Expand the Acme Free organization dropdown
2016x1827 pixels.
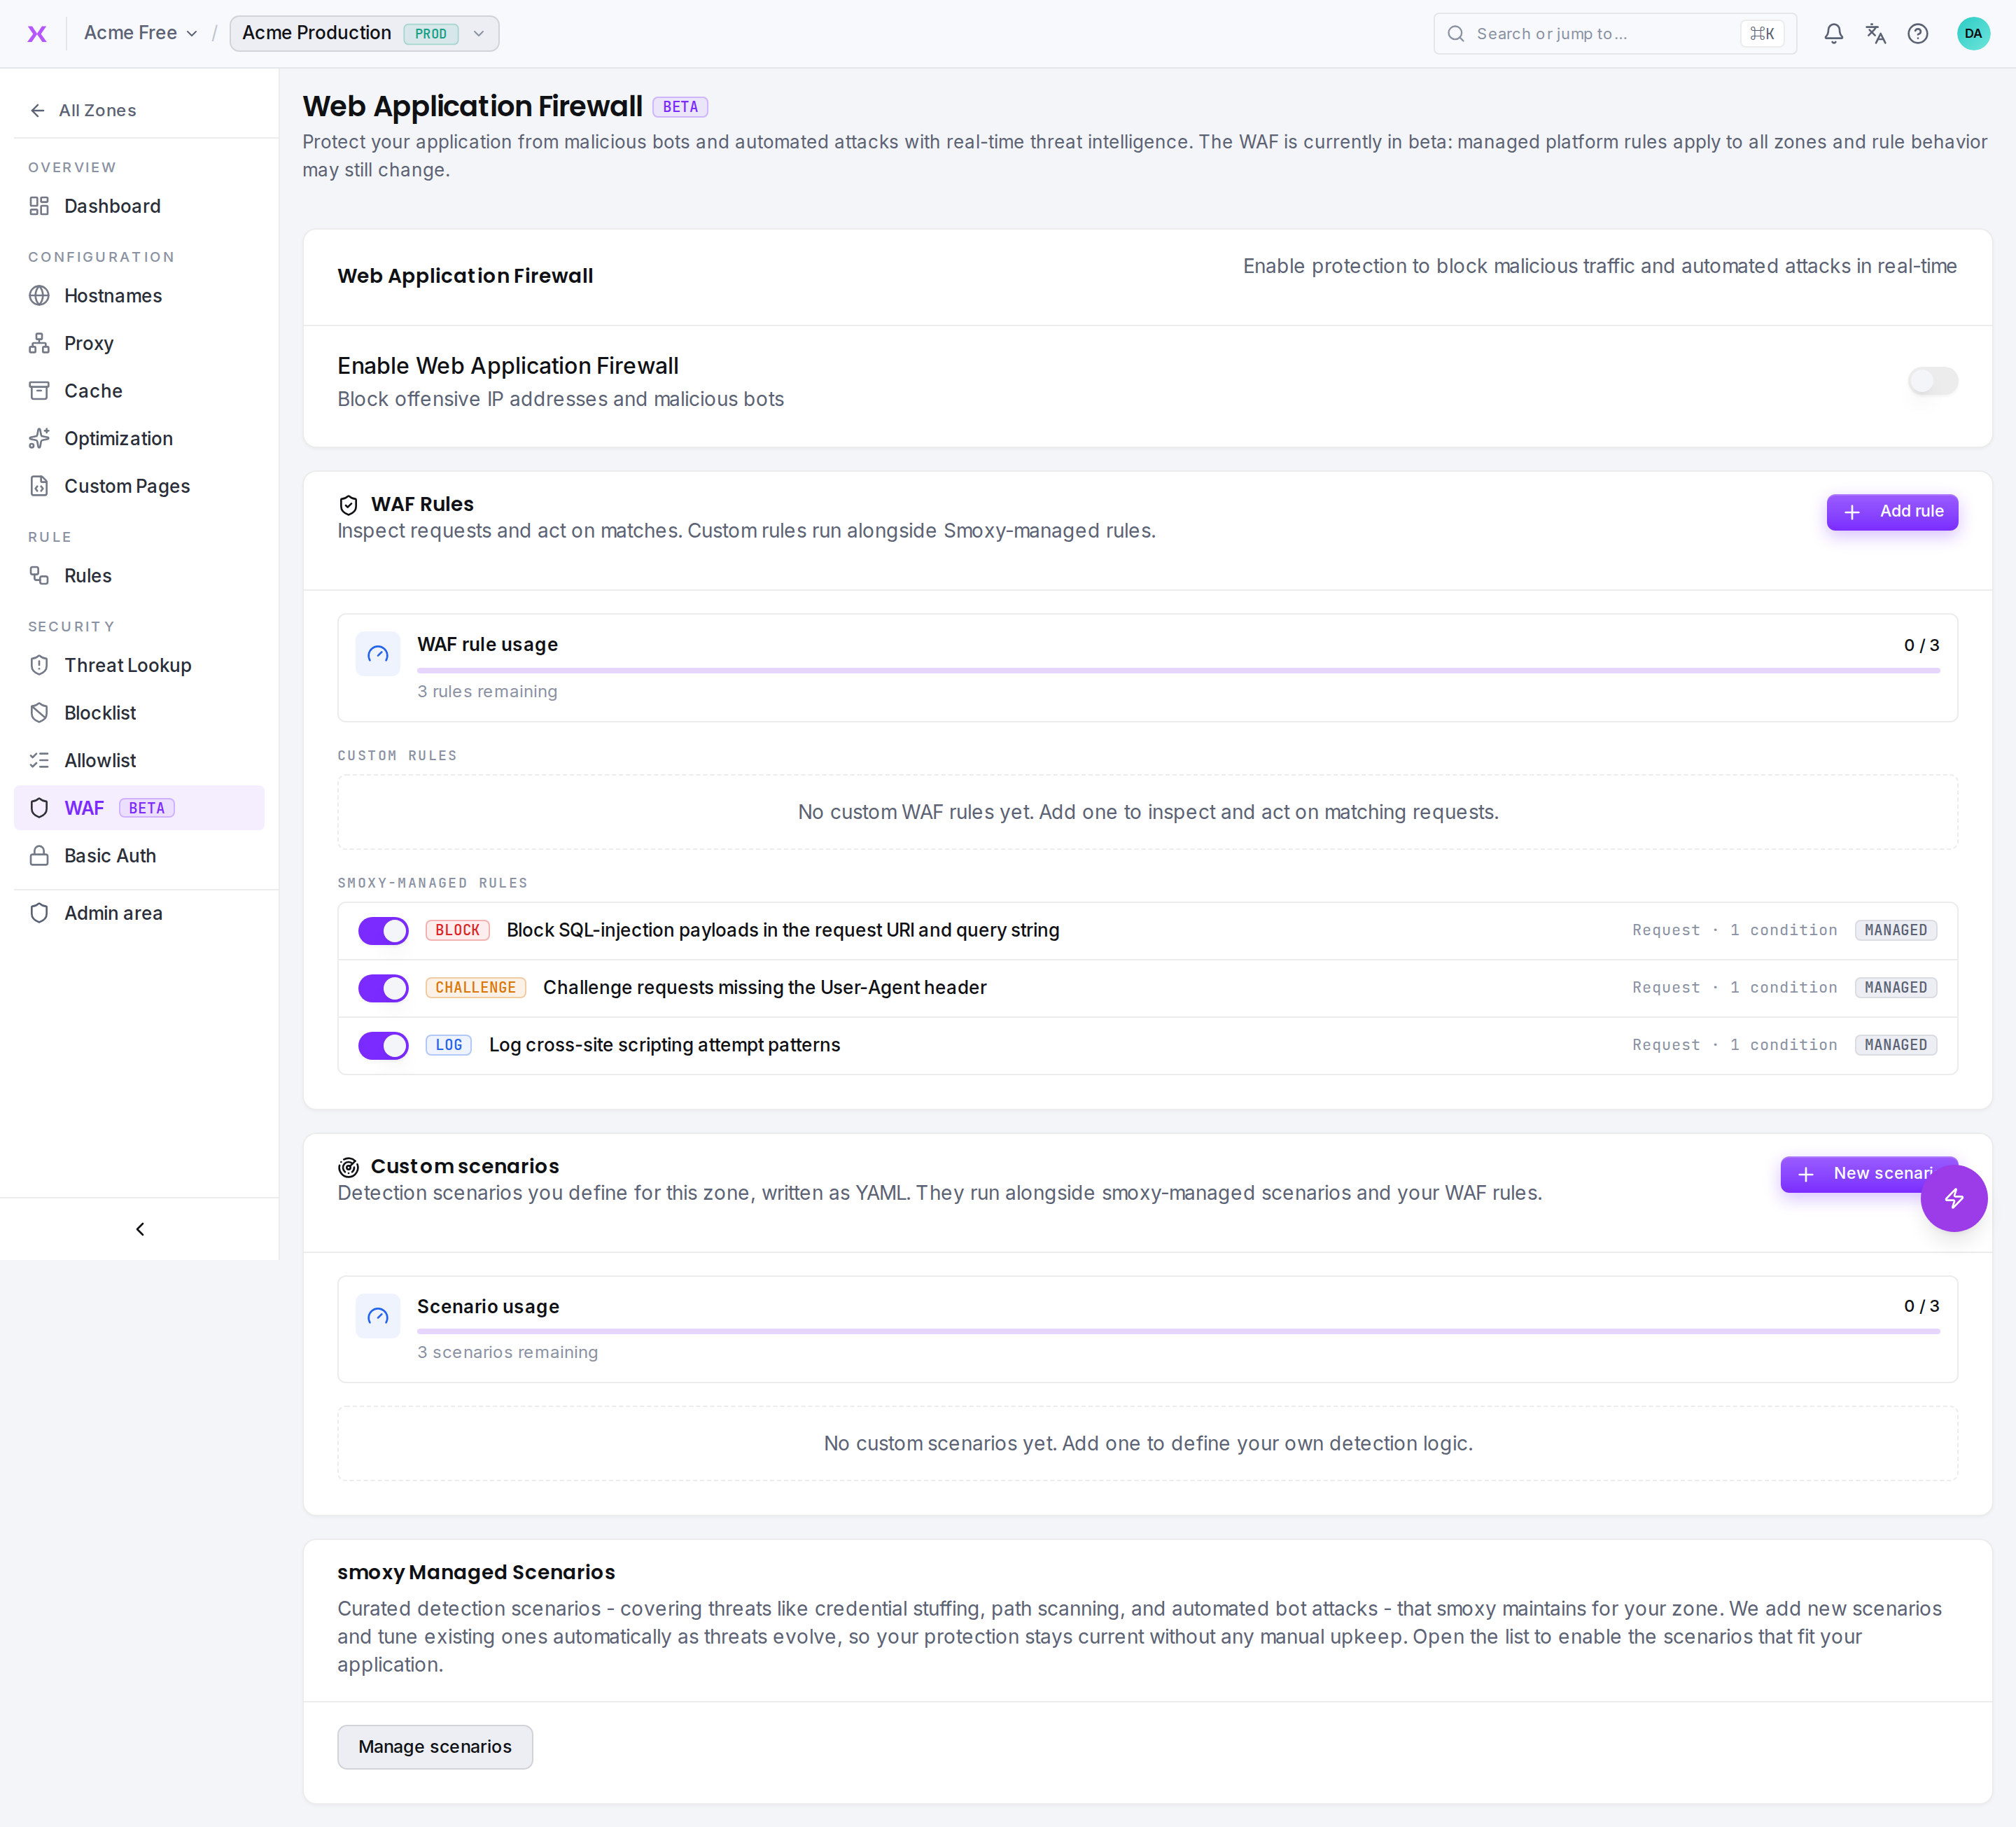click(x=140, y=33)
